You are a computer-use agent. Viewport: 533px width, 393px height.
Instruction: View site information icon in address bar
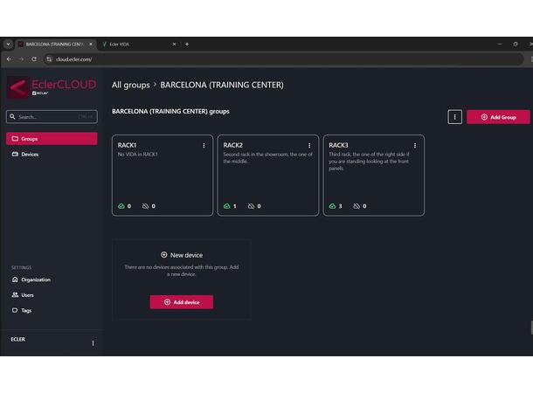[49, 59]
